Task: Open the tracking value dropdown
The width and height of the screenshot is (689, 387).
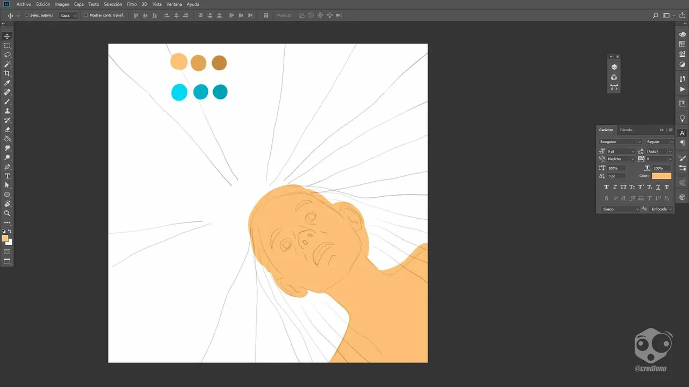Action: tap(659, 159)
